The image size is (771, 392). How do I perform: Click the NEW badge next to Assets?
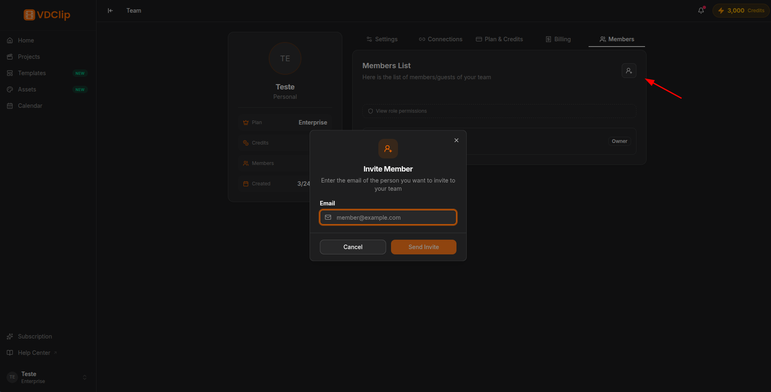(x=80, y=90)
